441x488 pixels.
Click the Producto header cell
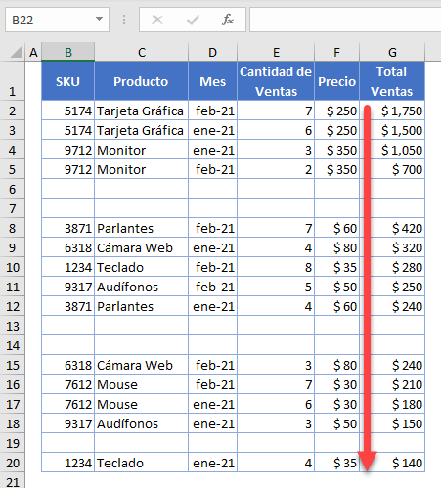click(141, 81)
